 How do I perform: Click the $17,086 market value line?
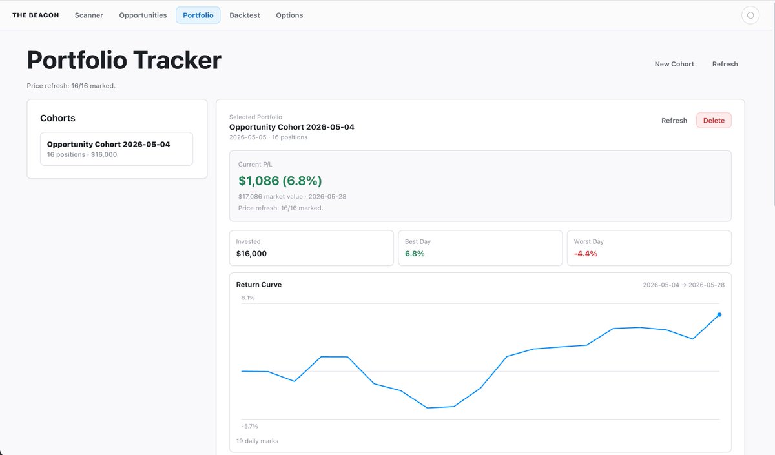[292, 196]
